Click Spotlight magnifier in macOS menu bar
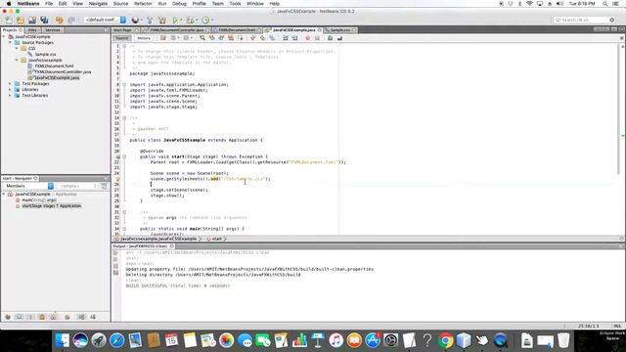 (x=604, y=4)
